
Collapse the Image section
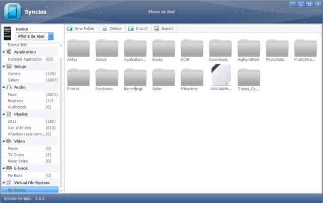tap(4, 66)
